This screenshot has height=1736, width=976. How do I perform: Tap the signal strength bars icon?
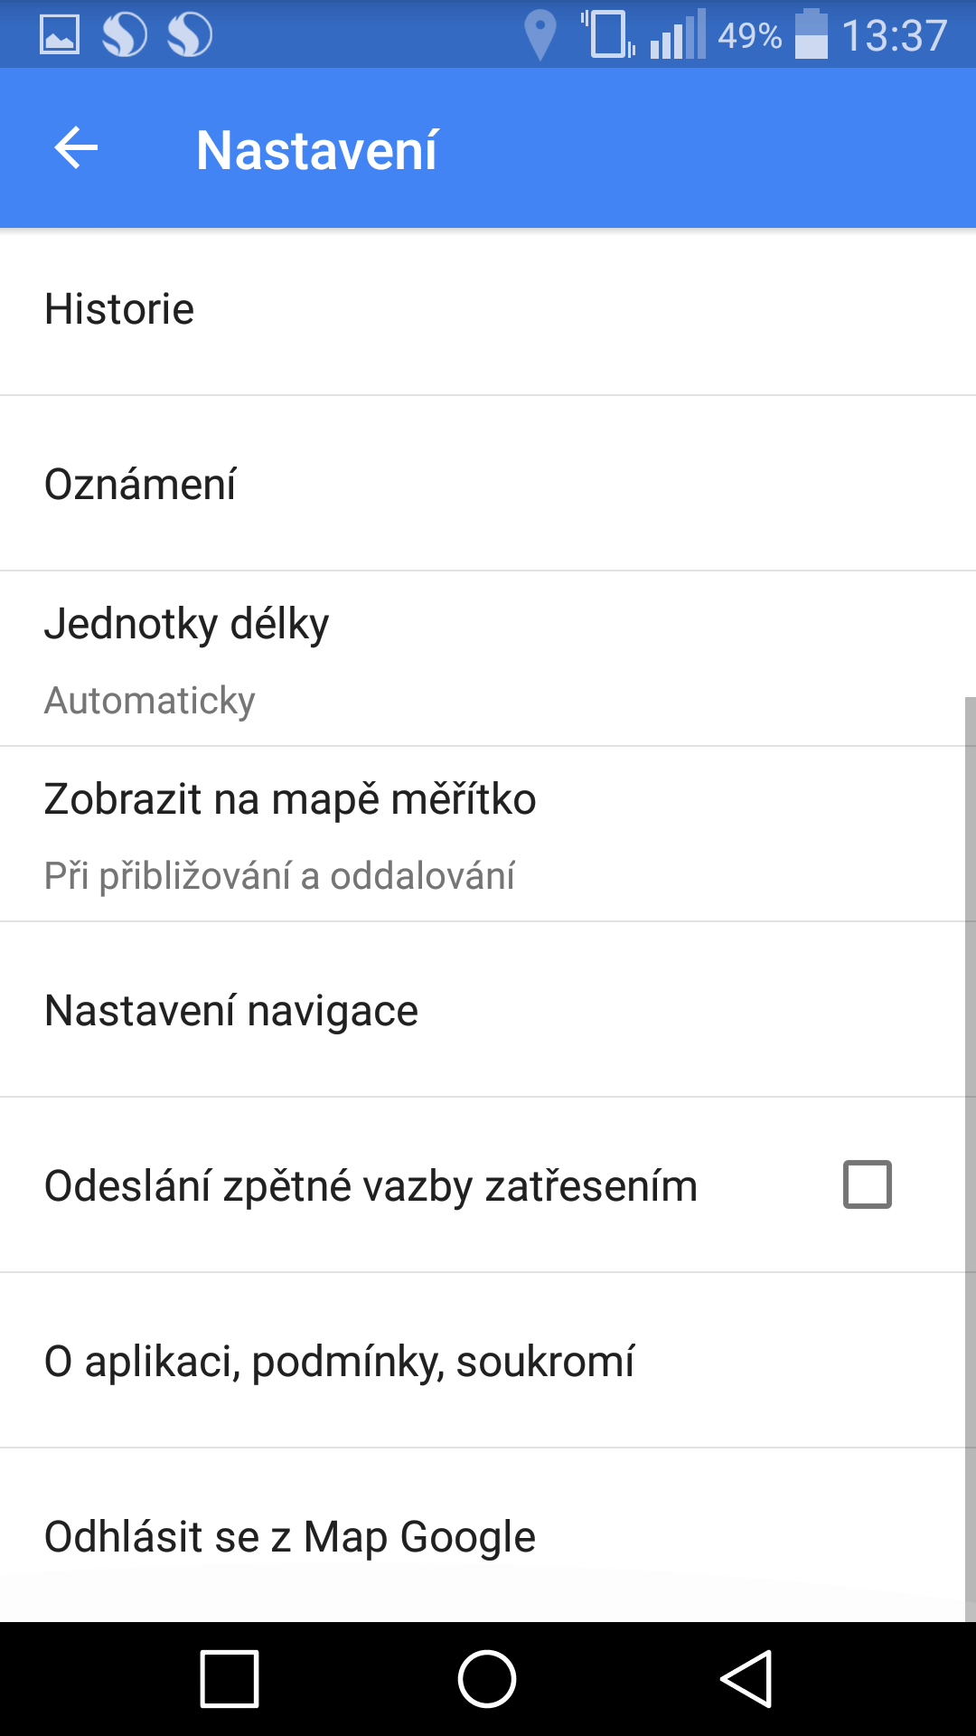[x=678, y=34]
